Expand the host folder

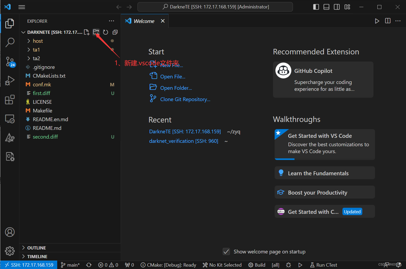[x=70, y=41]
